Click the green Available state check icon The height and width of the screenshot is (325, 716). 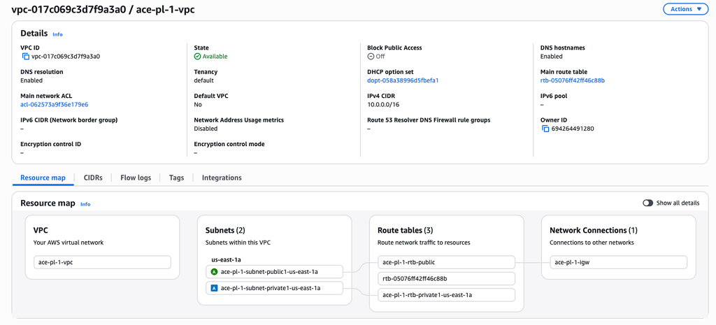[x=197, y=57]
